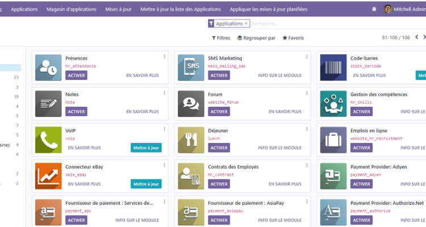
Task: Click the debug bug icon in navbar
Action: pos(374,9)
